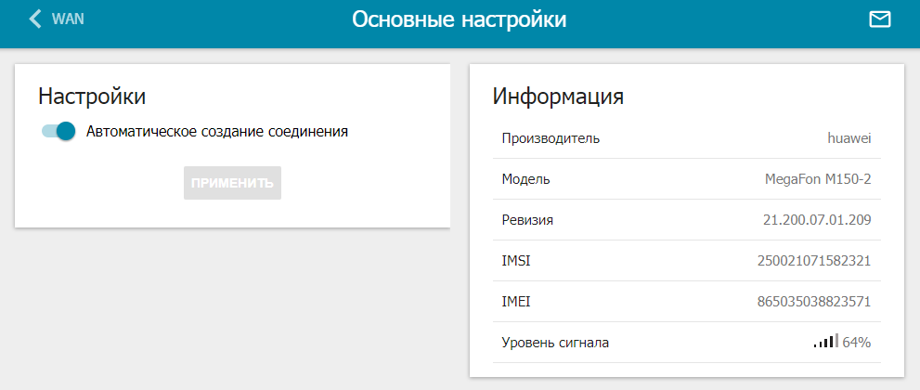The image size is (920, 390).
Task: Select the 'Уровень сигнала' row label
Action: point(555,343)
